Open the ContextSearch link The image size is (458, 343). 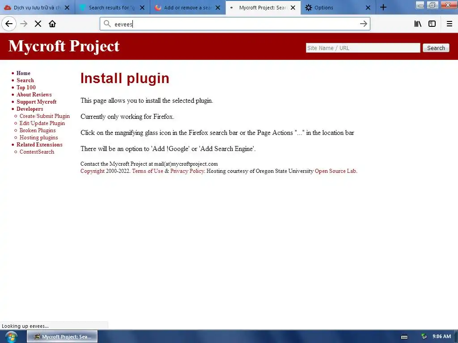point(37,152)
